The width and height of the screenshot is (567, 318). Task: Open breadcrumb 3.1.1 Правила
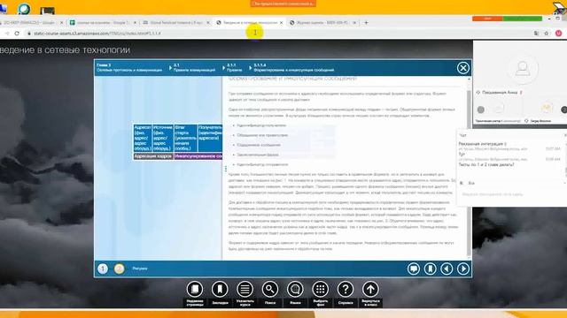(234, 68)
